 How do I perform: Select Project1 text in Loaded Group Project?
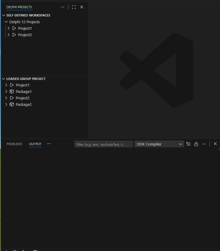23,85
